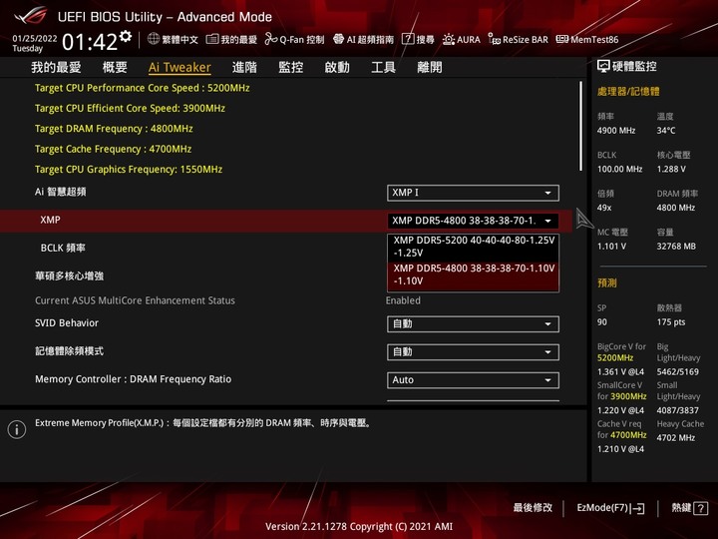Viewport: 718px width, 539px height.
Task: Click the 01:42 clock time
Action: [90, 42]
